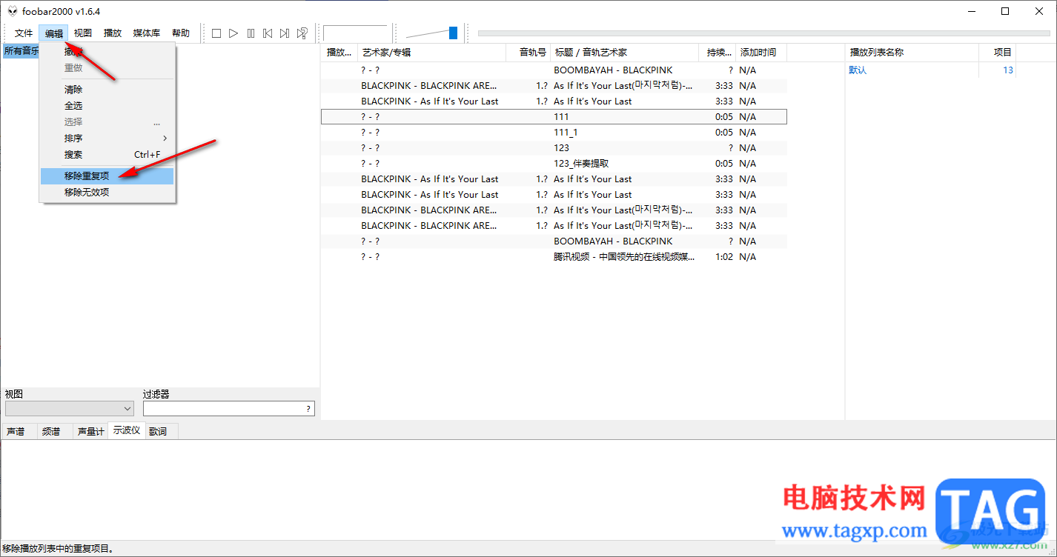The width and height of the screenshot is (1057, 557).
Task: Click on the playback seek bar
Action: coord(764,33)
